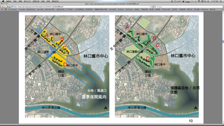Click page number 10

tap(191, 121)
